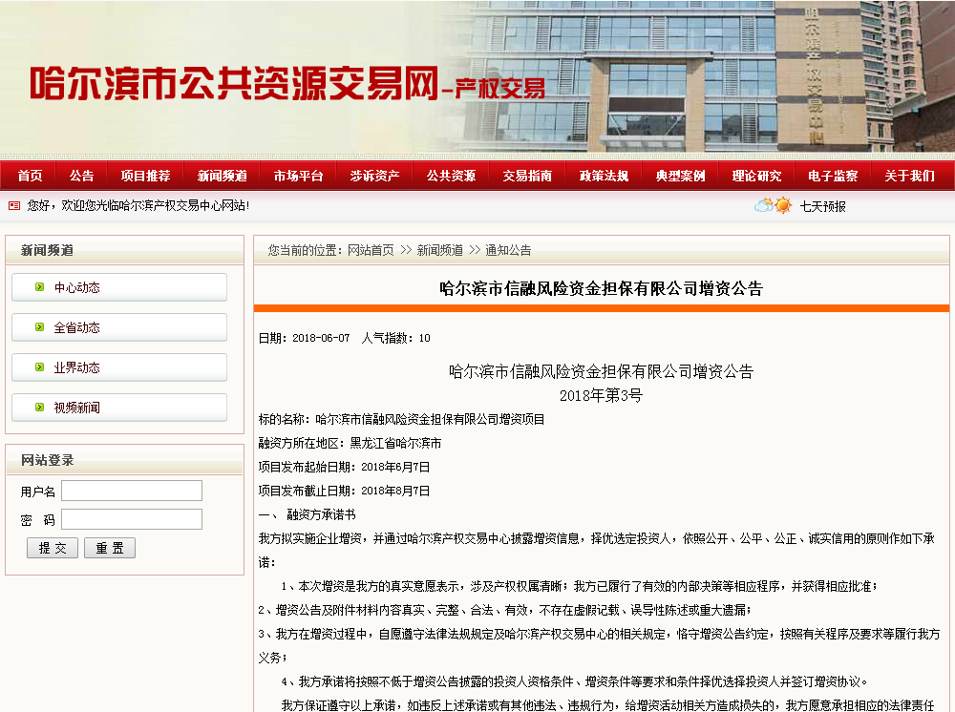The width and height of the screenshot is (955, 712).
Task: Click the 标的名称 line of the announcement
Action: pyautogui.click(x=401, y=419)
